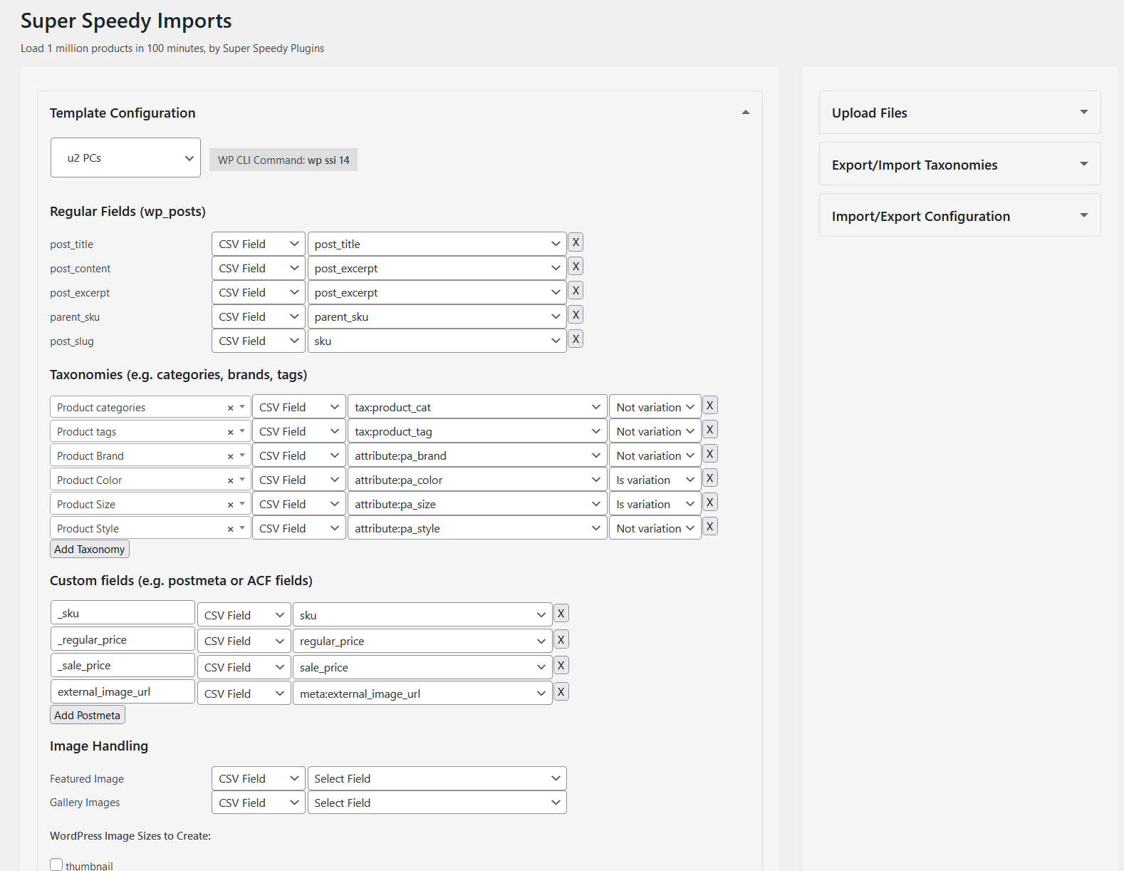Change Product Size Is variation dropdown
The image size is (1124, 871).
point(655,504)
